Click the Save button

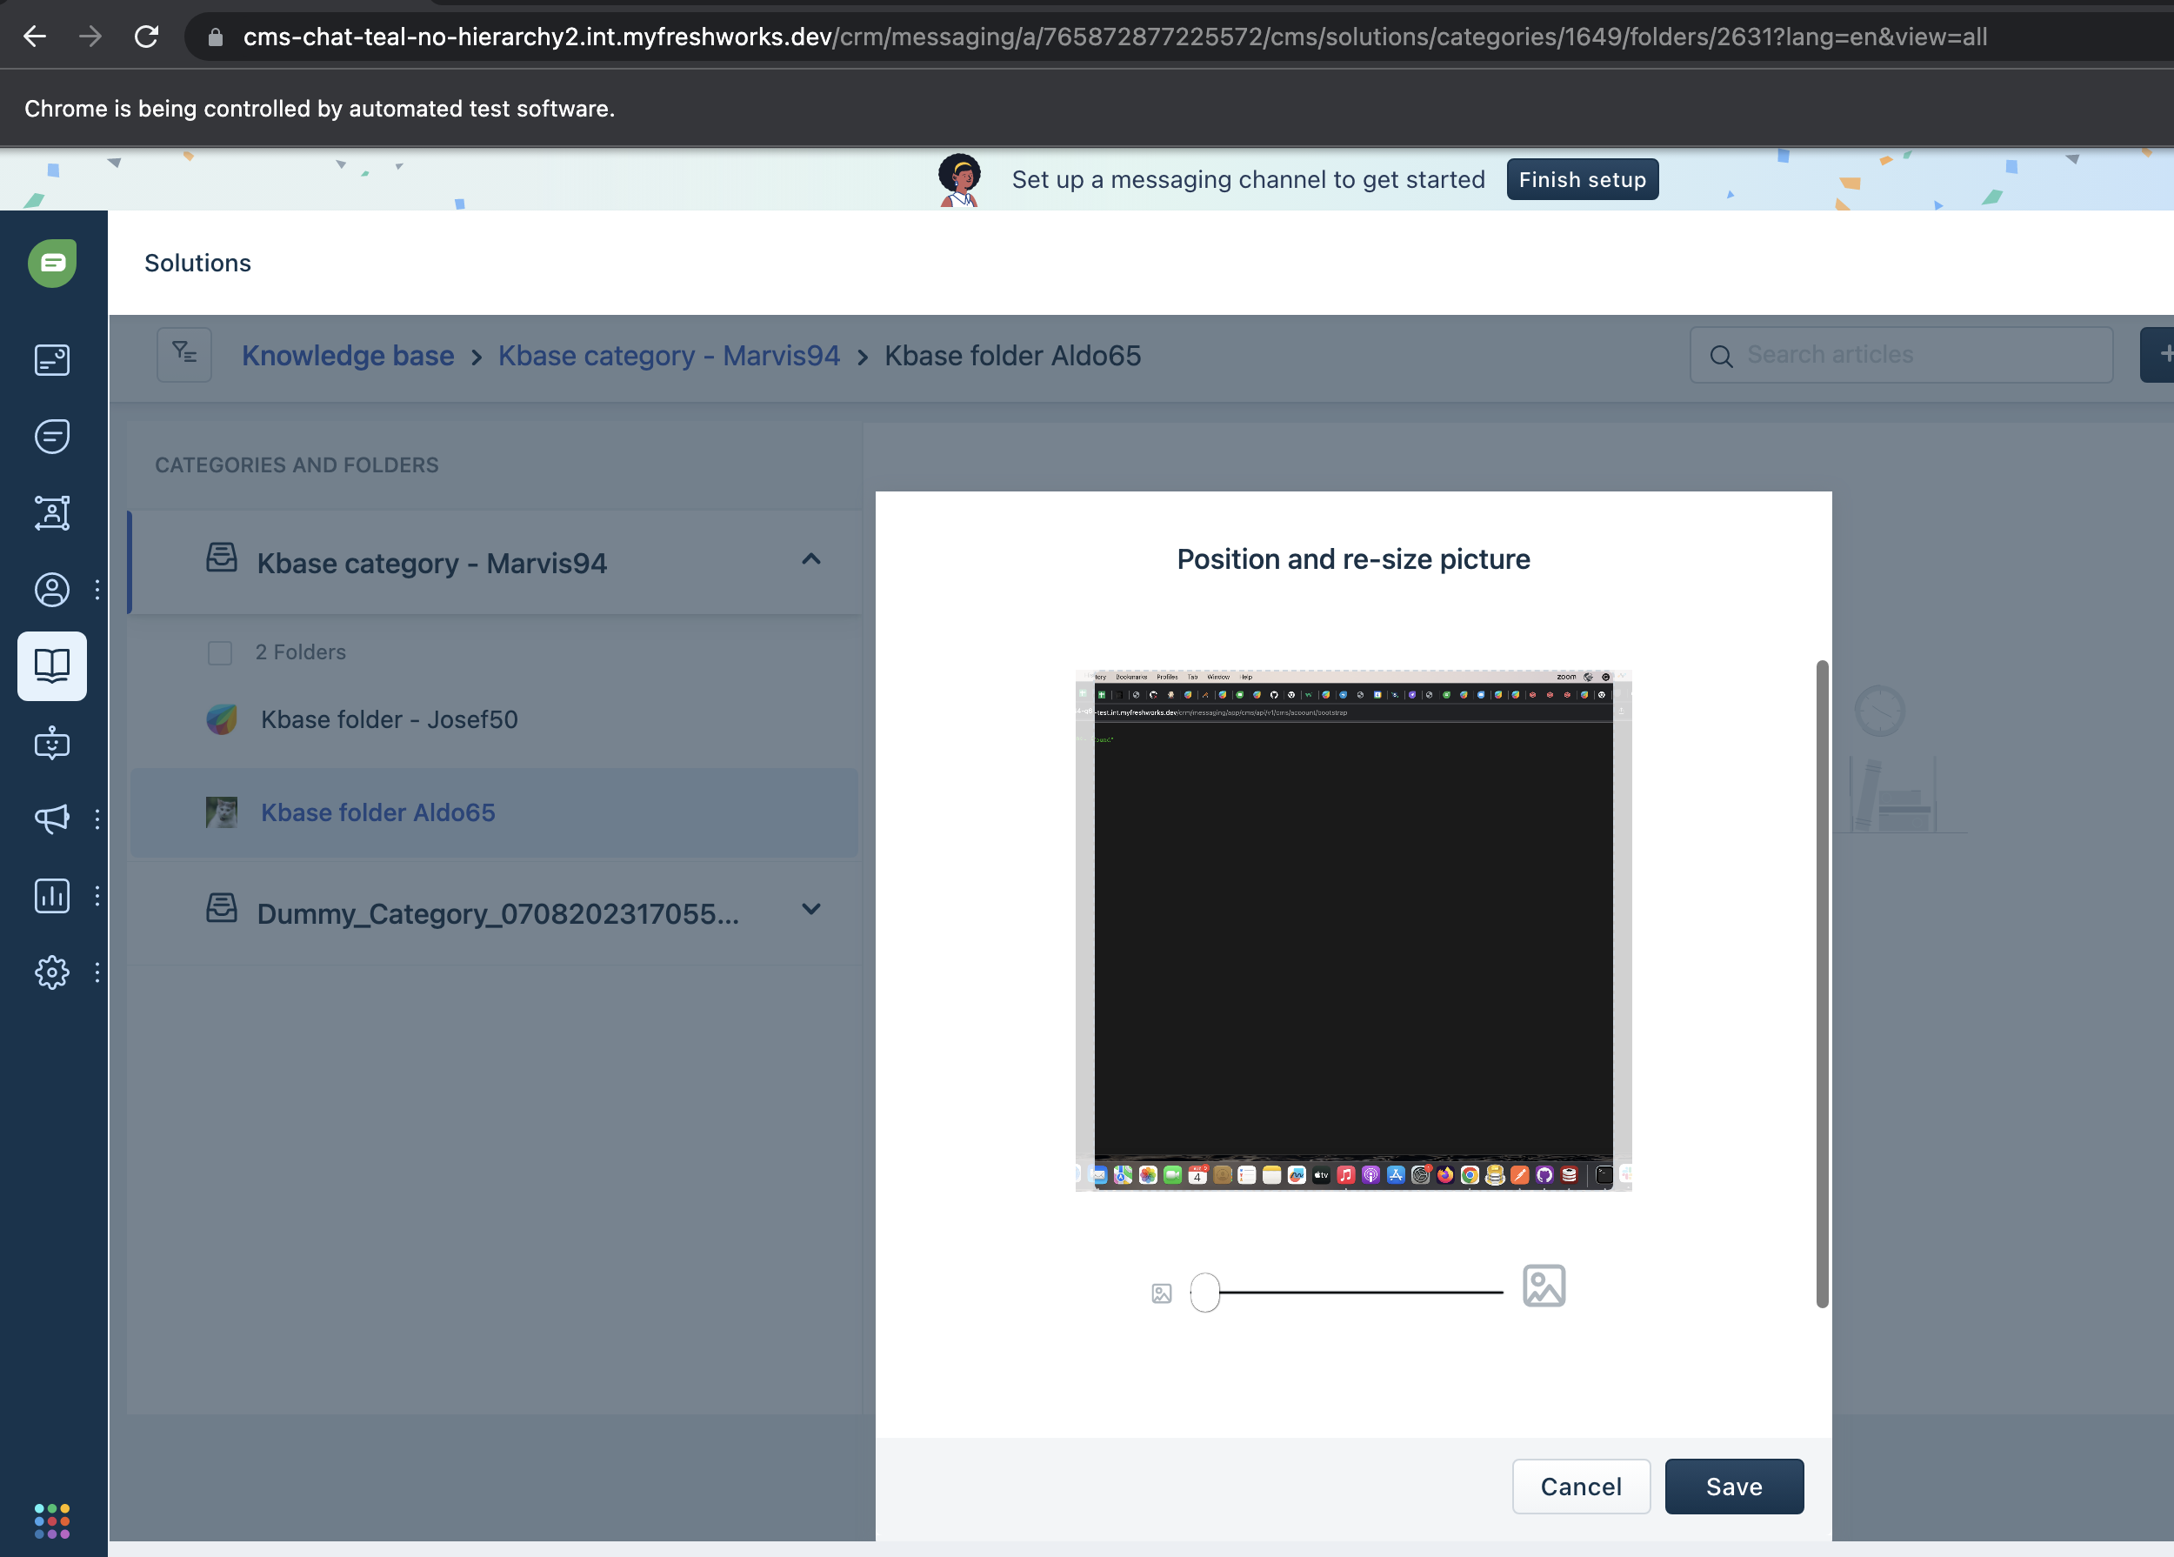pos(1733,1486)
